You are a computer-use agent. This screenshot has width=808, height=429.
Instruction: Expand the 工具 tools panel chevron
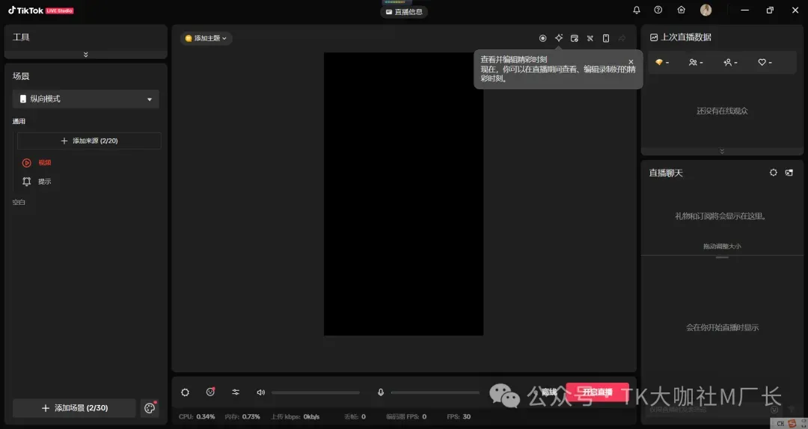tap(85, 54)
